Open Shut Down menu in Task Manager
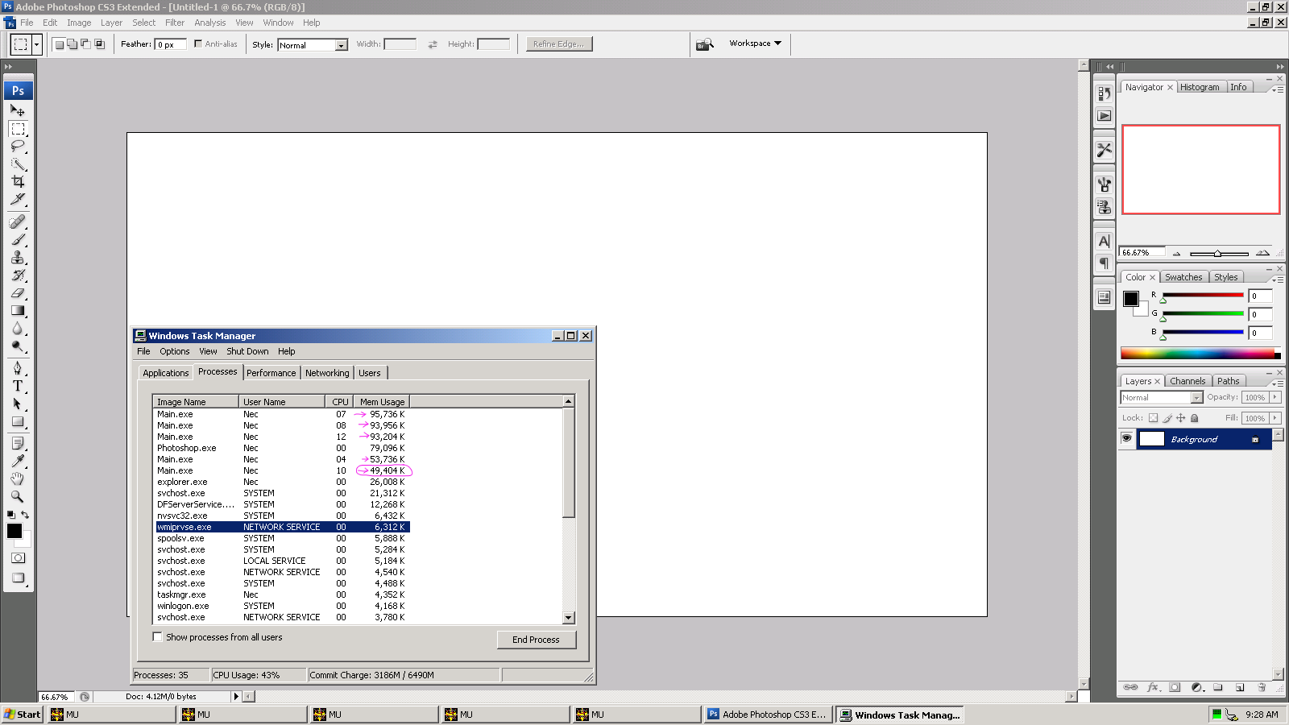Screen dimensions: 1289x725 [247, 351]
